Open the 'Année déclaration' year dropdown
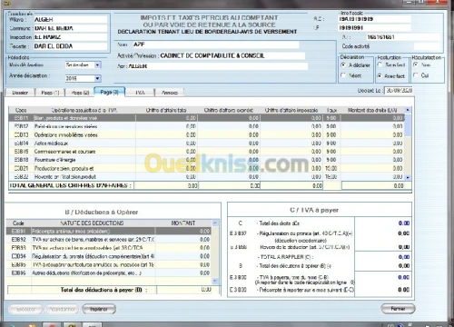This screenshot has width=454, height=327. point(97,79)
